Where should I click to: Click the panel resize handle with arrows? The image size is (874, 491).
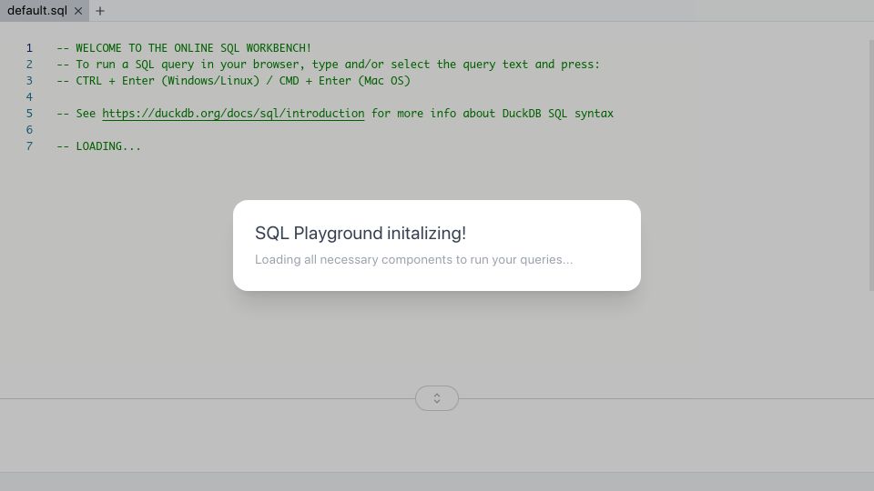pos(437,398)
